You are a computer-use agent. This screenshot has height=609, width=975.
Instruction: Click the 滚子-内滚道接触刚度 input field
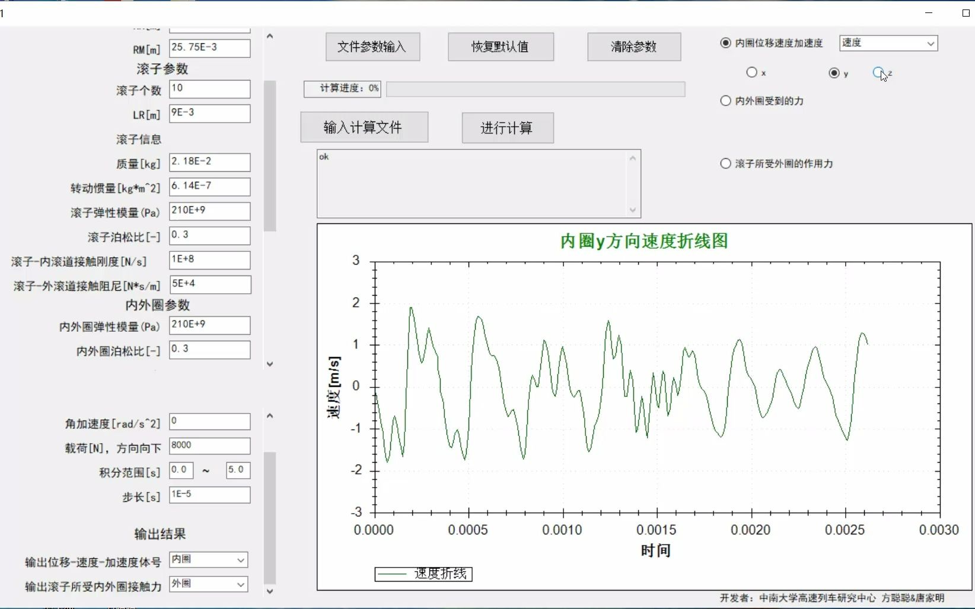coord(210,260)
